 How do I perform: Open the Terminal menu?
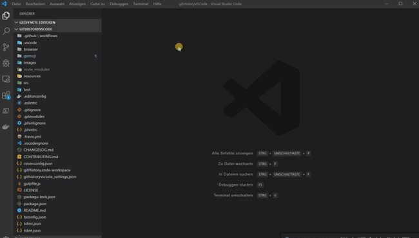pos(141,4)
